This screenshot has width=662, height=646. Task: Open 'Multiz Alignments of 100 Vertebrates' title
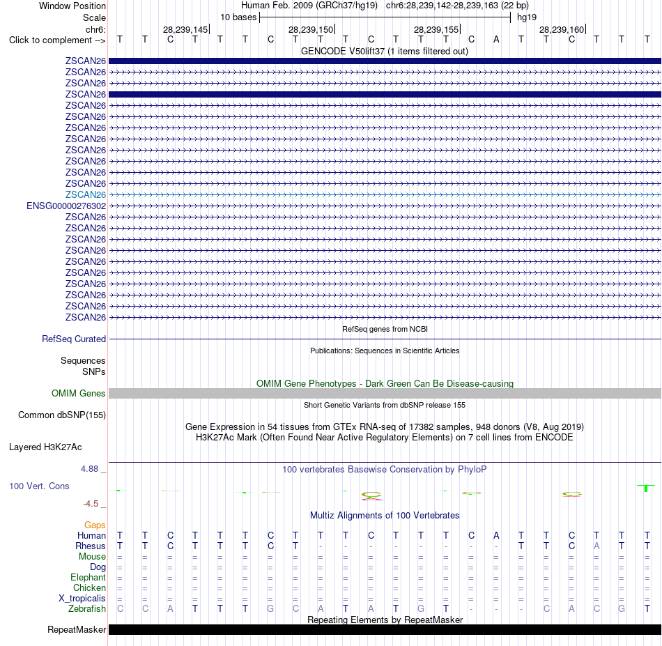(x=385, y=516)
